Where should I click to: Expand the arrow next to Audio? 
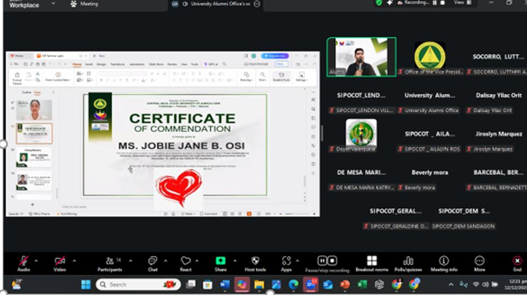(x=36, y=261)
